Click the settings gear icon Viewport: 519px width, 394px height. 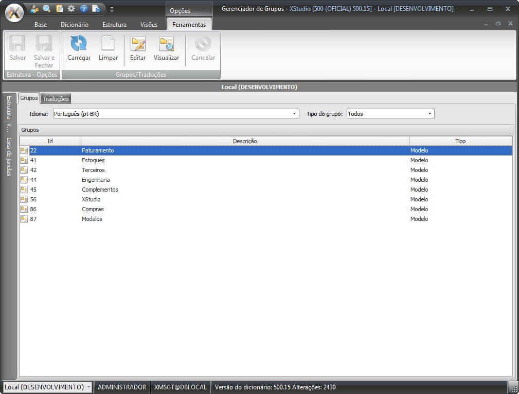click(71, 8)
